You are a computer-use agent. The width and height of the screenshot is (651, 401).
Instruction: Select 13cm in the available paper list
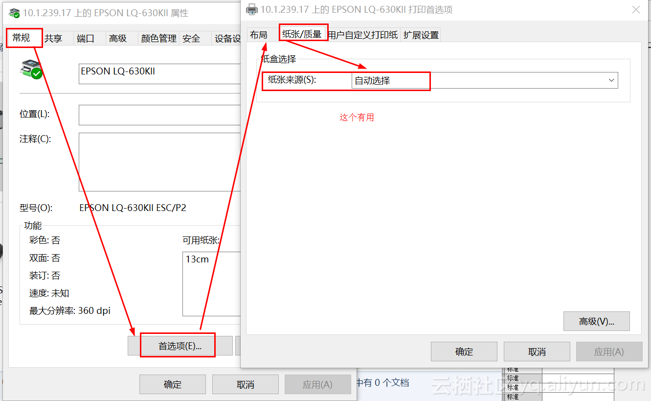[197, 259]
